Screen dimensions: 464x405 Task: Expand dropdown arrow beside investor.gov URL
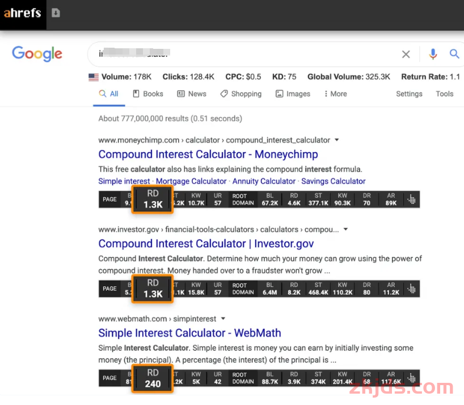click(x=345, y=229)
